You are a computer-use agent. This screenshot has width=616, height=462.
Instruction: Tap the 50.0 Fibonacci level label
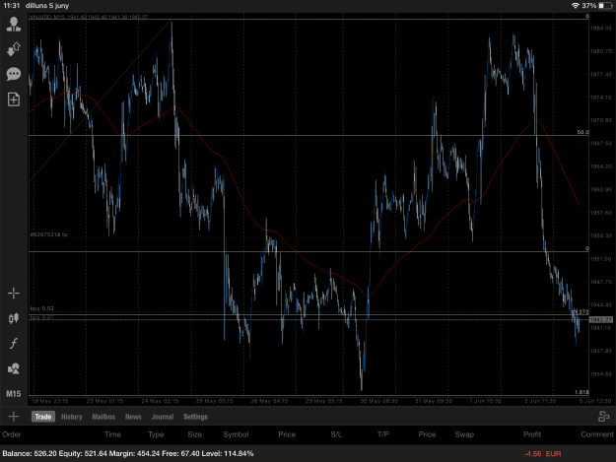point(582,132)
